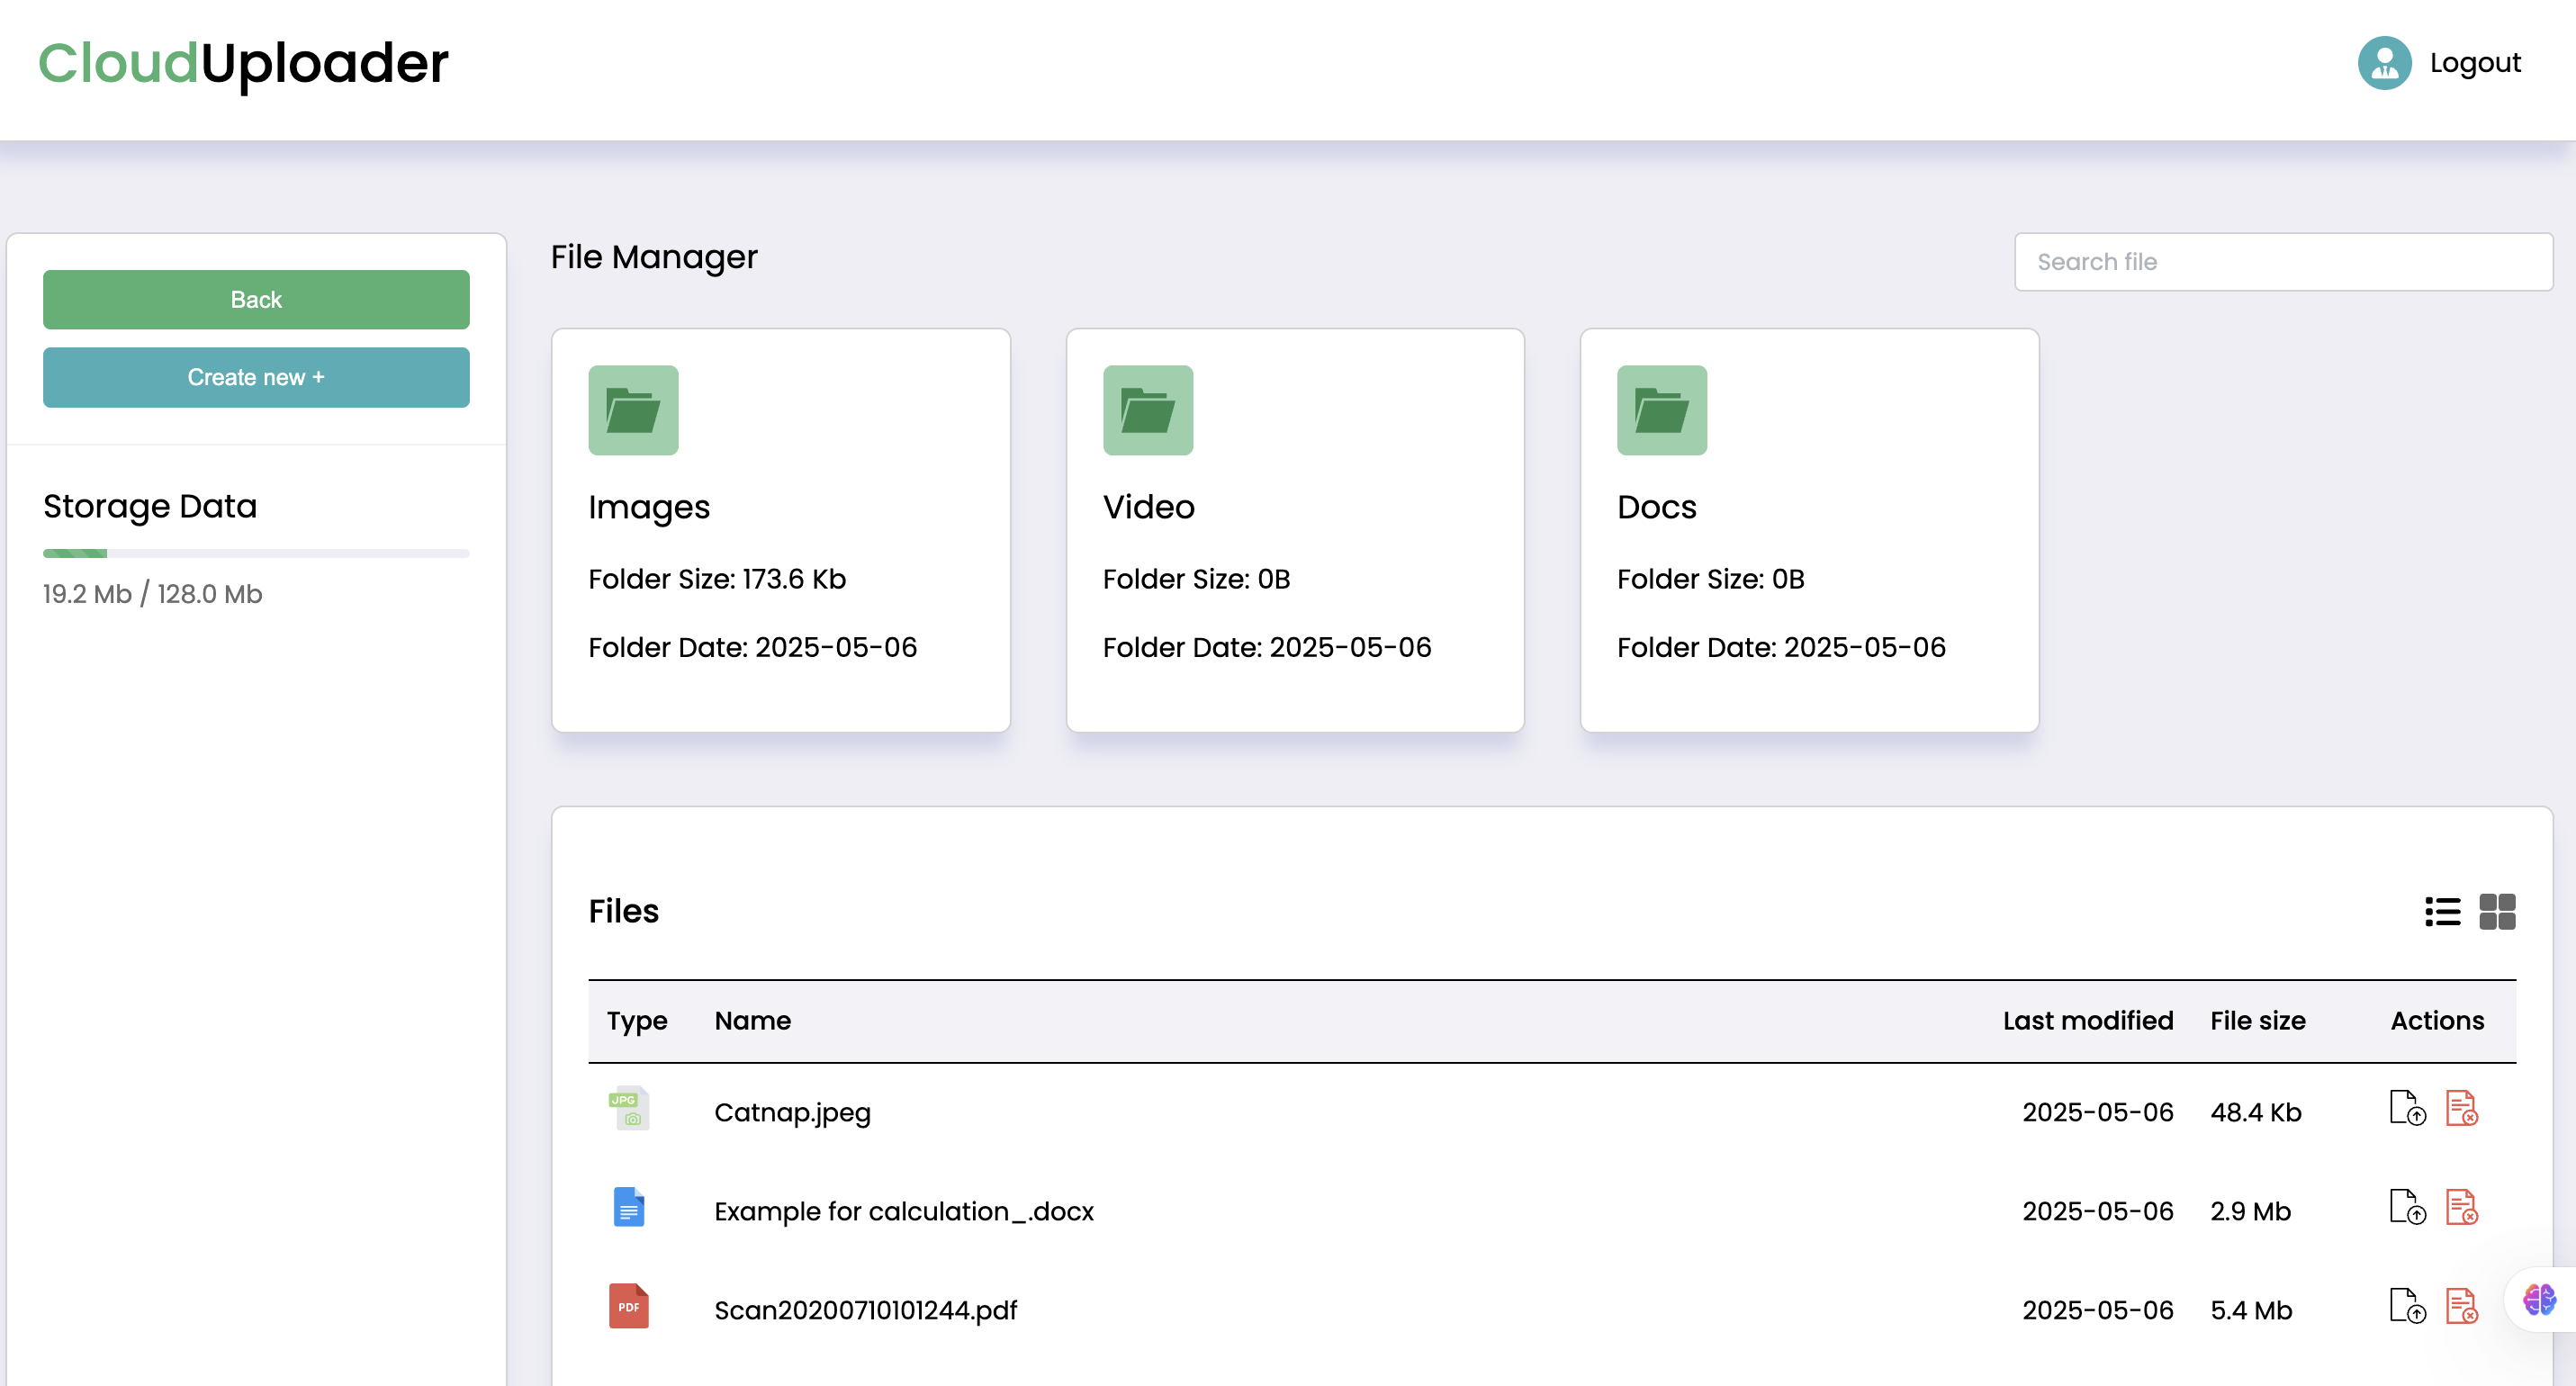
Task: Select the Video folder name
Action: [x=1149, y=507]
